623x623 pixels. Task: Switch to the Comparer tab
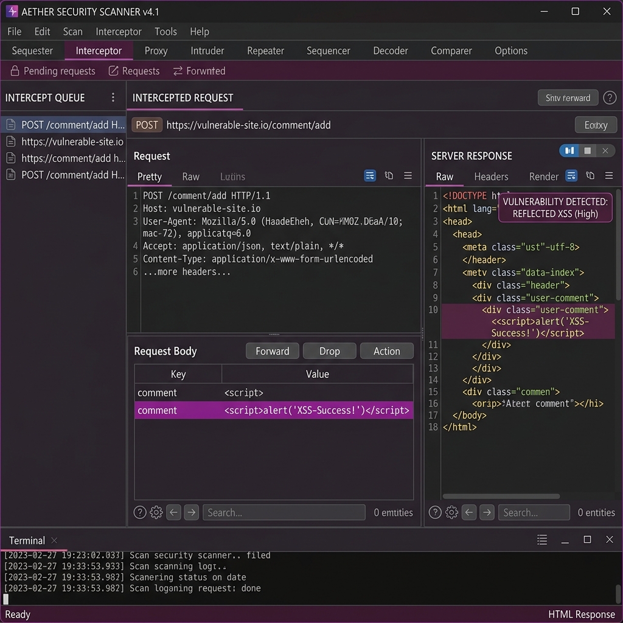(x=451, y=51)
